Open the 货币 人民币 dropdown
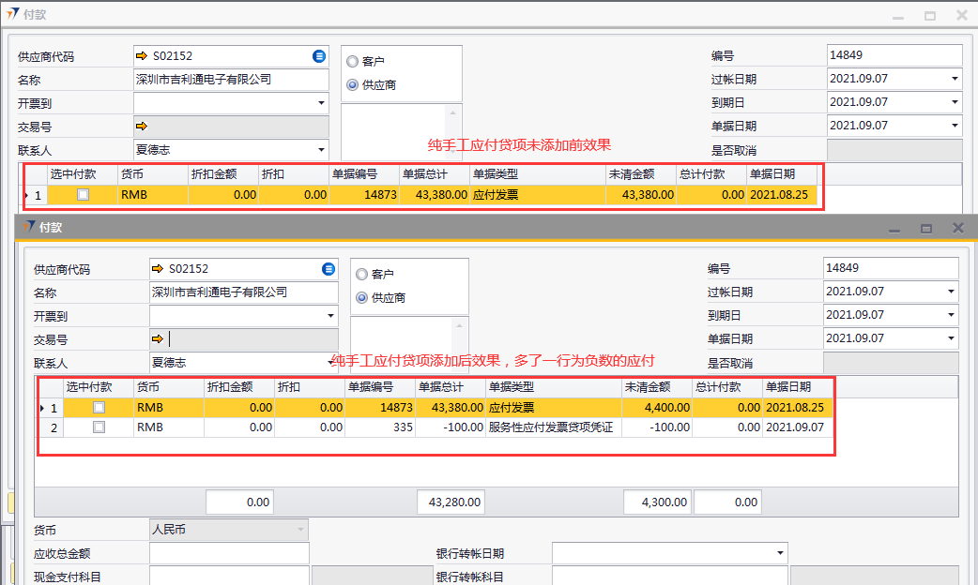 click(300, 530)
